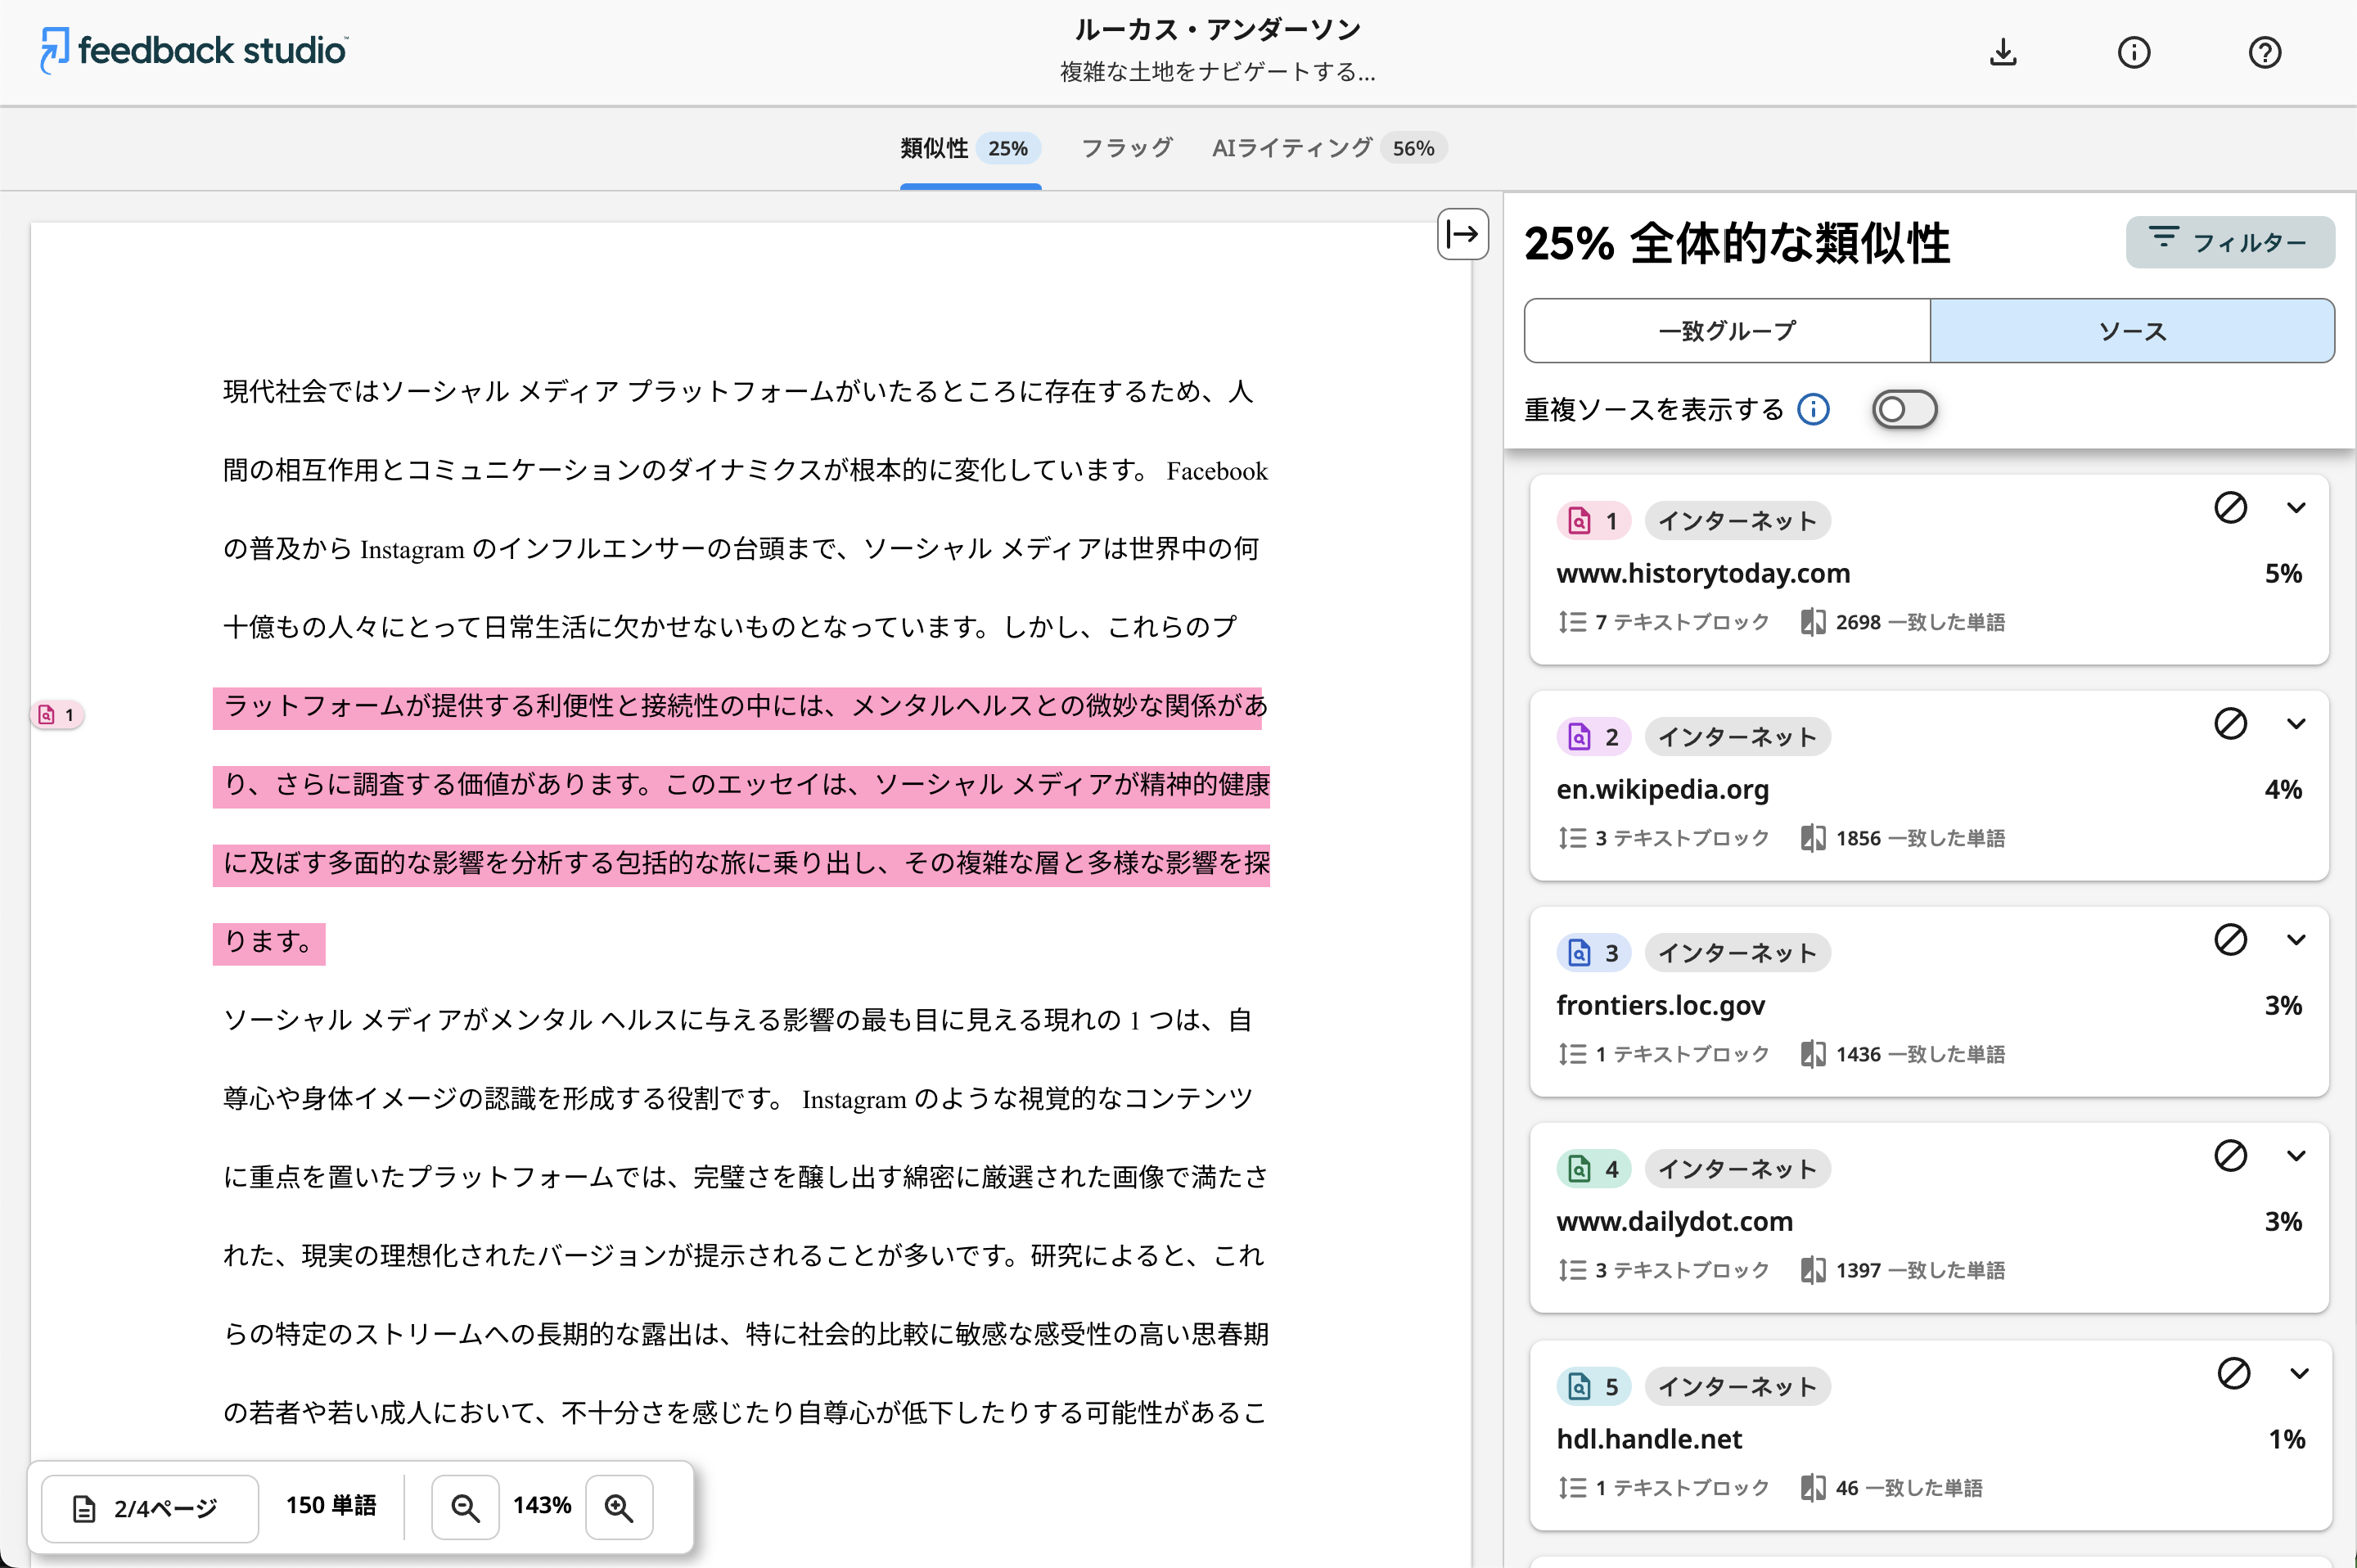2357x1568 pixels.
Task: Expand the www.dailydot.com source card
Action: [x=2296, y=1156]
